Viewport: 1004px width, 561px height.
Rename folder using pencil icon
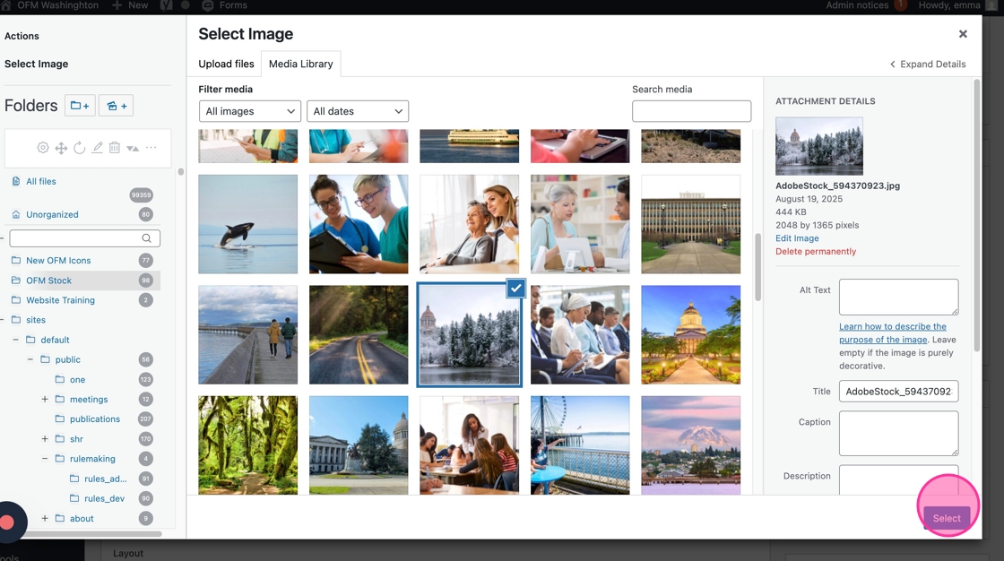[x=98, y=148]
